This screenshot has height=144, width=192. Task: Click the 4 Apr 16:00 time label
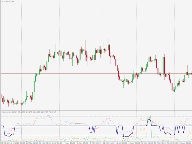[x=70, y=142]
